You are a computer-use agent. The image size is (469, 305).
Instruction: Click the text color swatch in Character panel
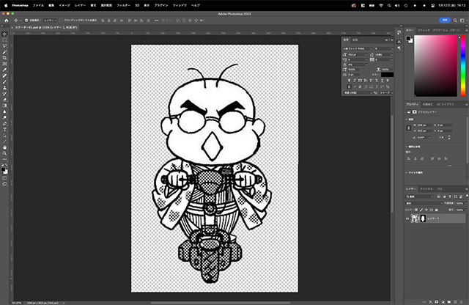click(386, 74)
